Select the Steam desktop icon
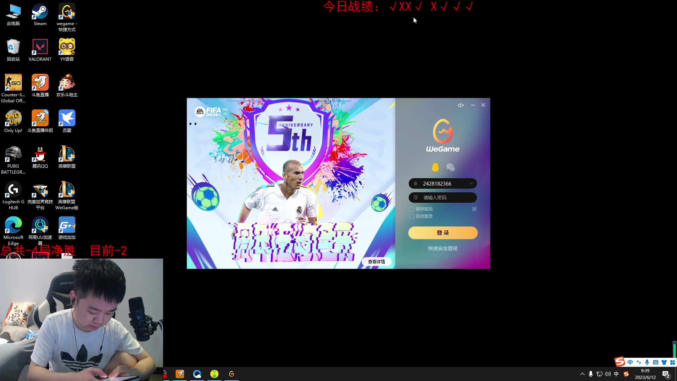The width and height of the screenshot is (677, 381). [40, 15]
